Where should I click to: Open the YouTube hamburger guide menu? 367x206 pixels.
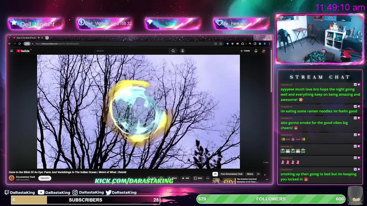11,51
